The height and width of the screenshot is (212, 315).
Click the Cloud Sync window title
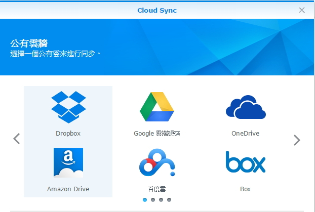click(x=157, y=11)
